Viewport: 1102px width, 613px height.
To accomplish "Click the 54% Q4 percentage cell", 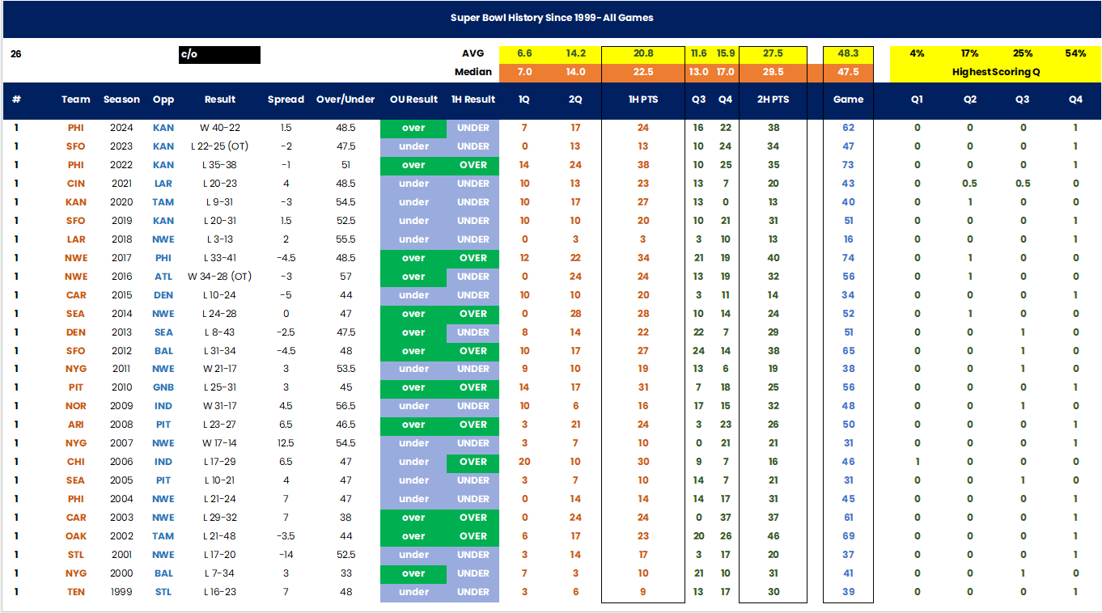I will pyautogui.click(x=1075, y=53).
